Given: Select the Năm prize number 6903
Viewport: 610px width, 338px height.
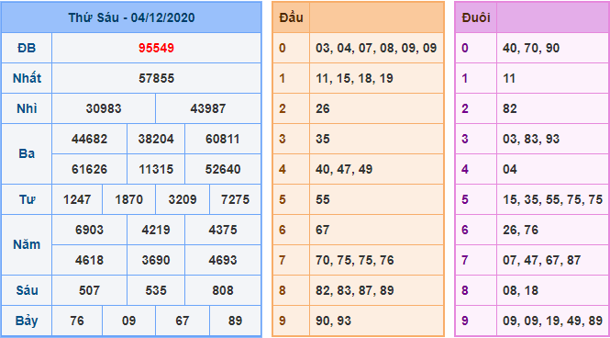Looking at the screenshot, I should pyautogui.click(x=89, y=230).
